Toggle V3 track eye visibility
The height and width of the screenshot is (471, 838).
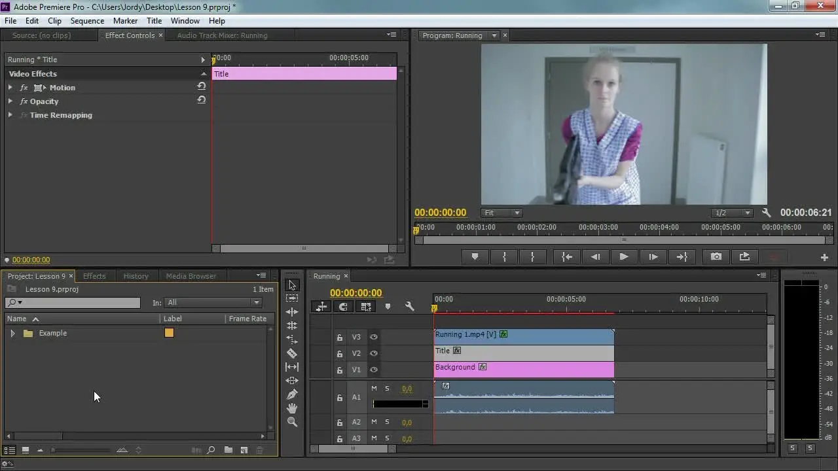coord(374,338)
